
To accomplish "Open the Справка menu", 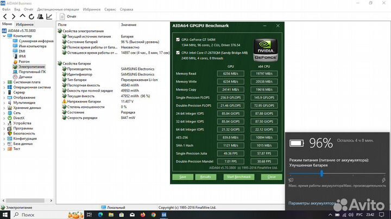I will pyautogui.click(x=127, y=9).
